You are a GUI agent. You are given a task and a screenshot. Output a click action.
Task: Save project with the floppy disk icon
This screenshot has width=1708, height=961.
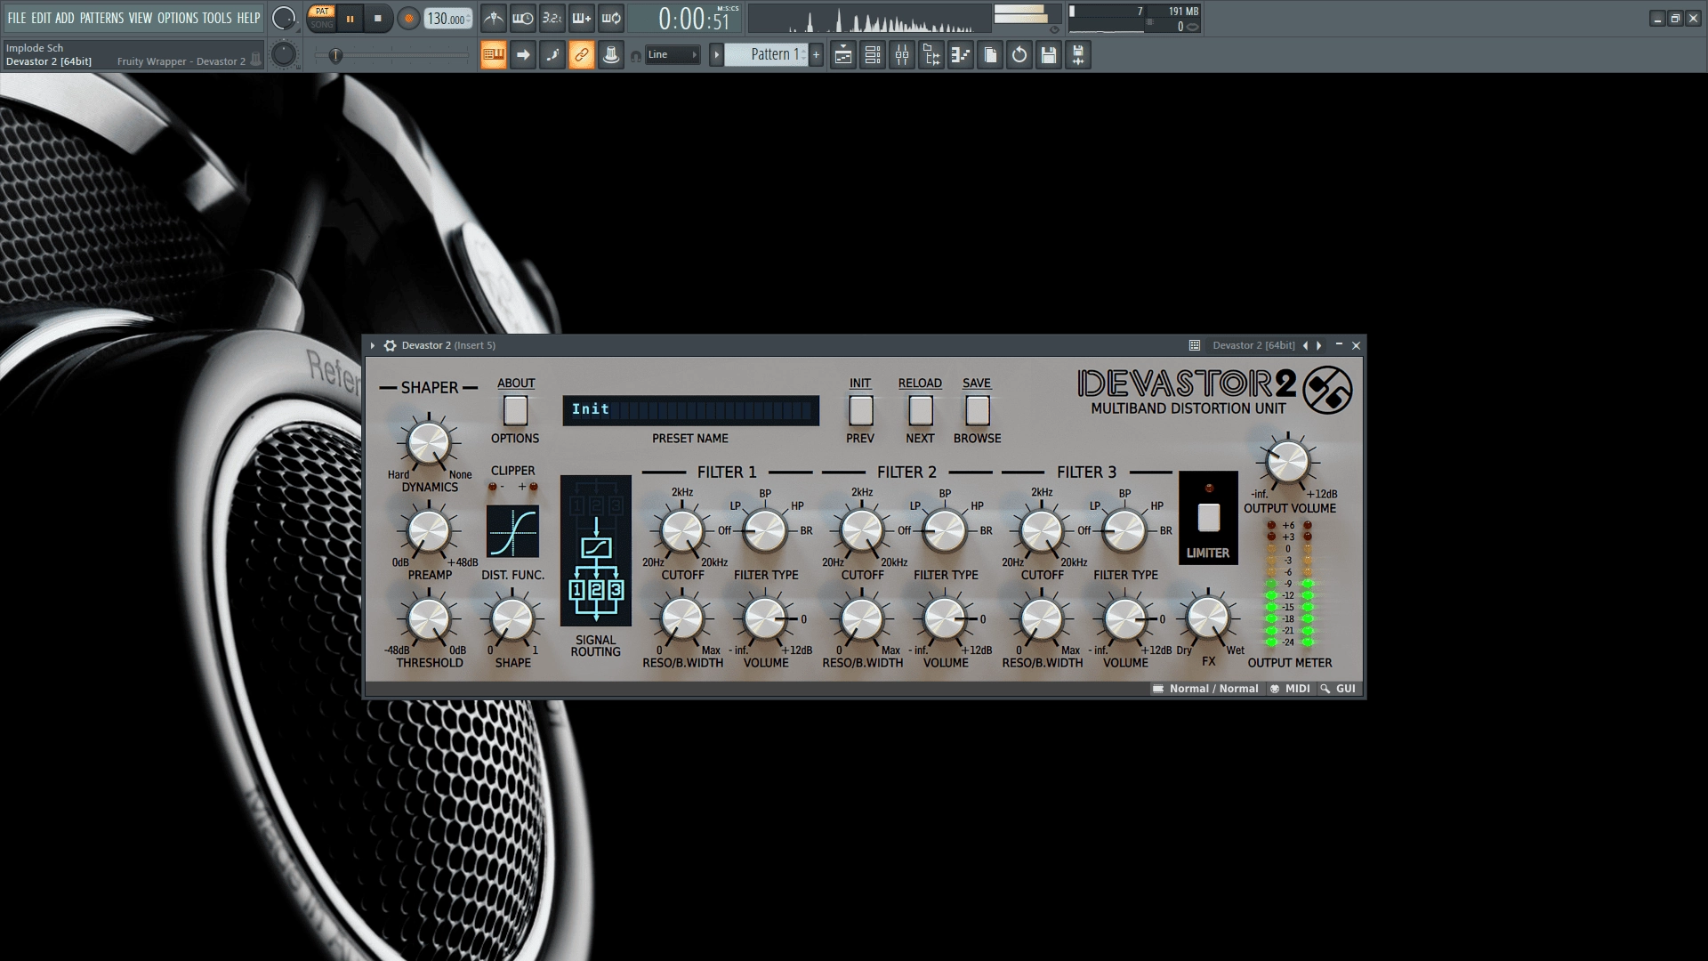(x=1049, y=55)
